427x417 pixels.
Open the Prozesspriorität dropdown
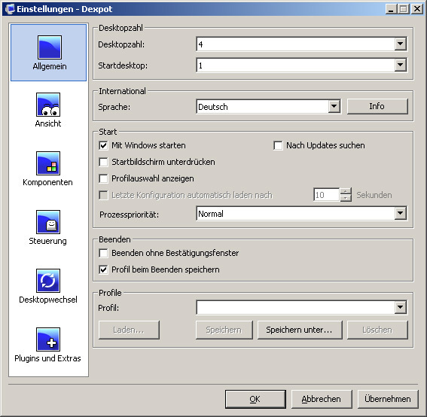coord(400,213)
